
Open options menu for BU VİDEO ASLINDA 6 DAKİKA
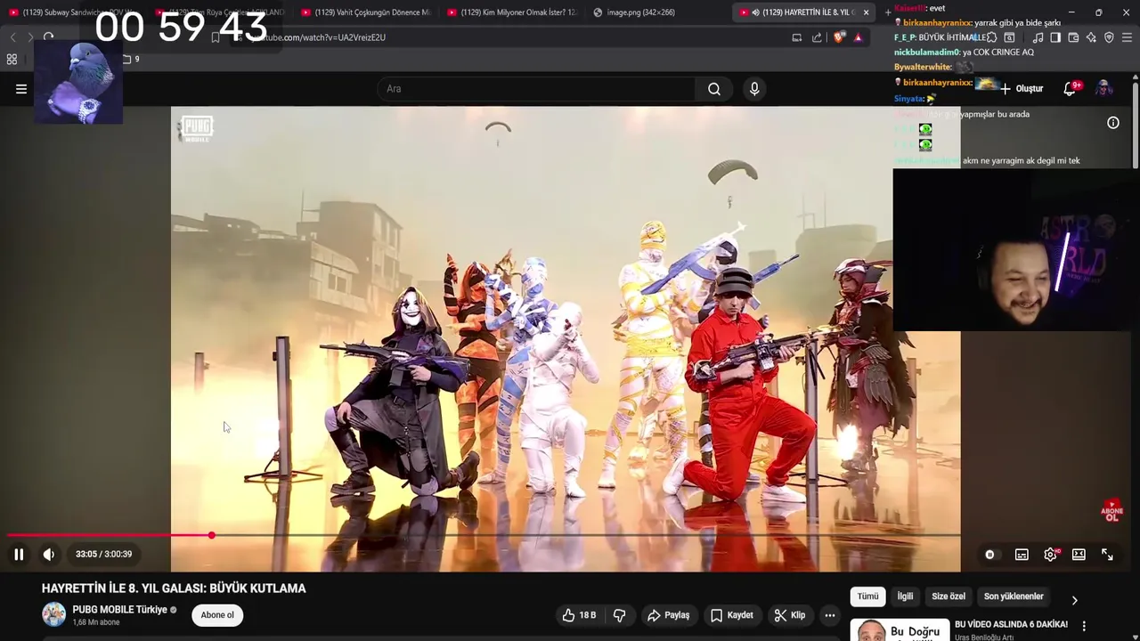click(1084, 627)
